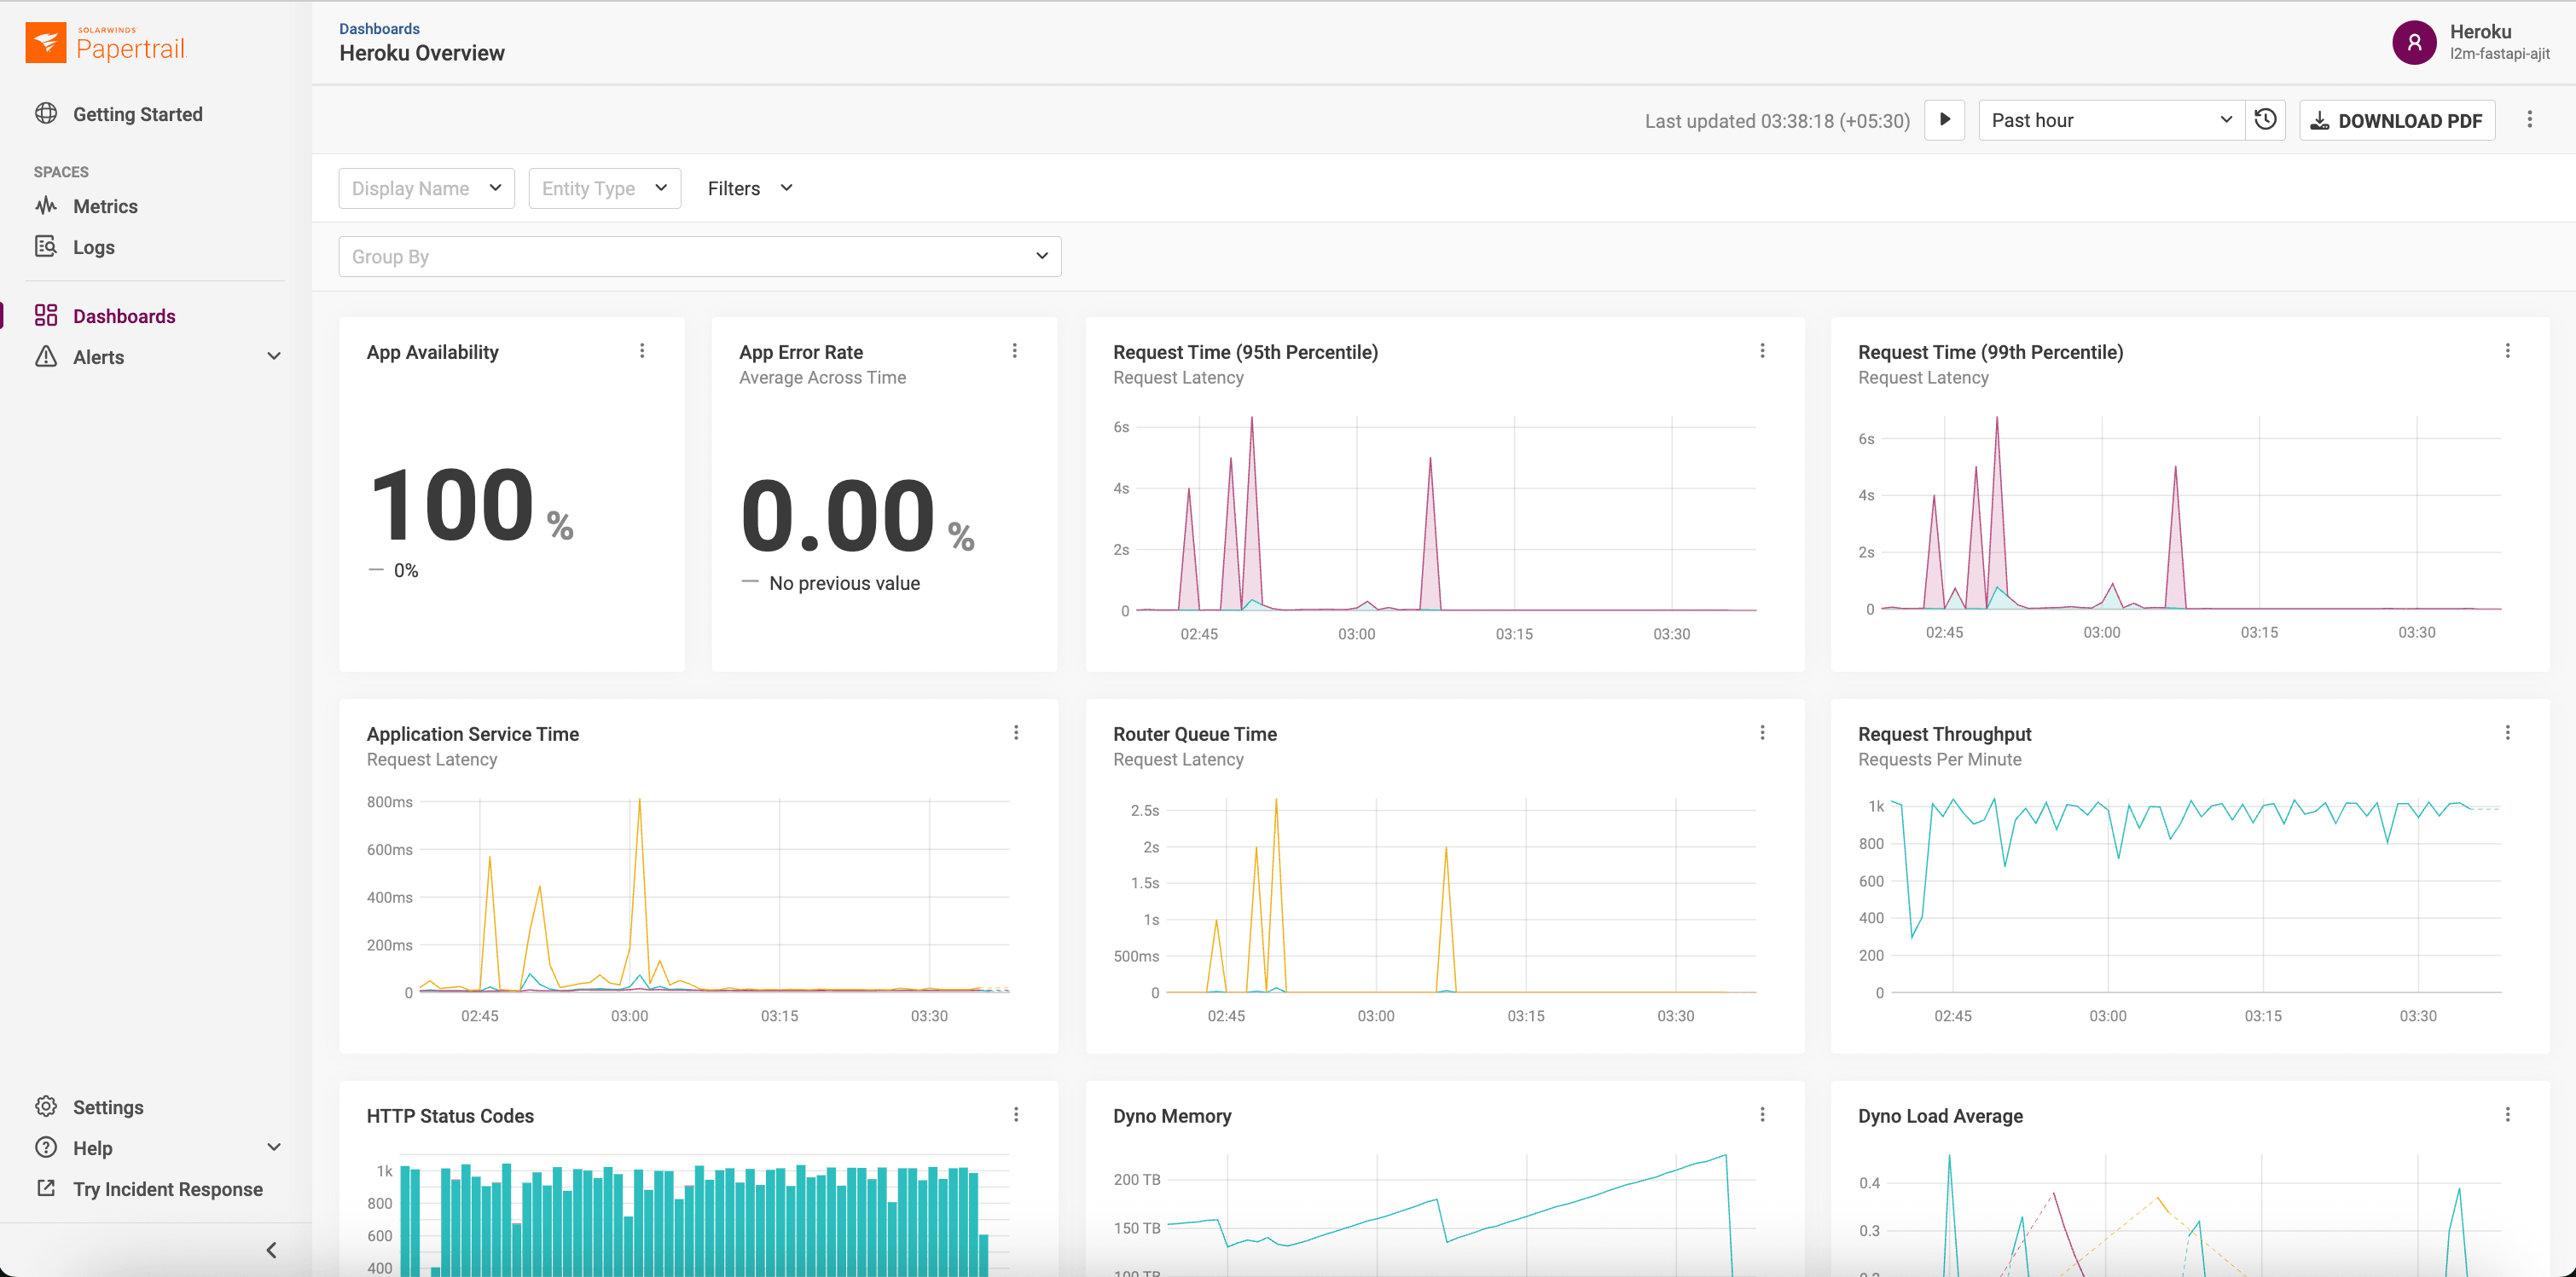This screenshot has width=2576, height=1277.
Task: Click the DOWNLOAD PDF button
Action: [x=2396, y=120]
